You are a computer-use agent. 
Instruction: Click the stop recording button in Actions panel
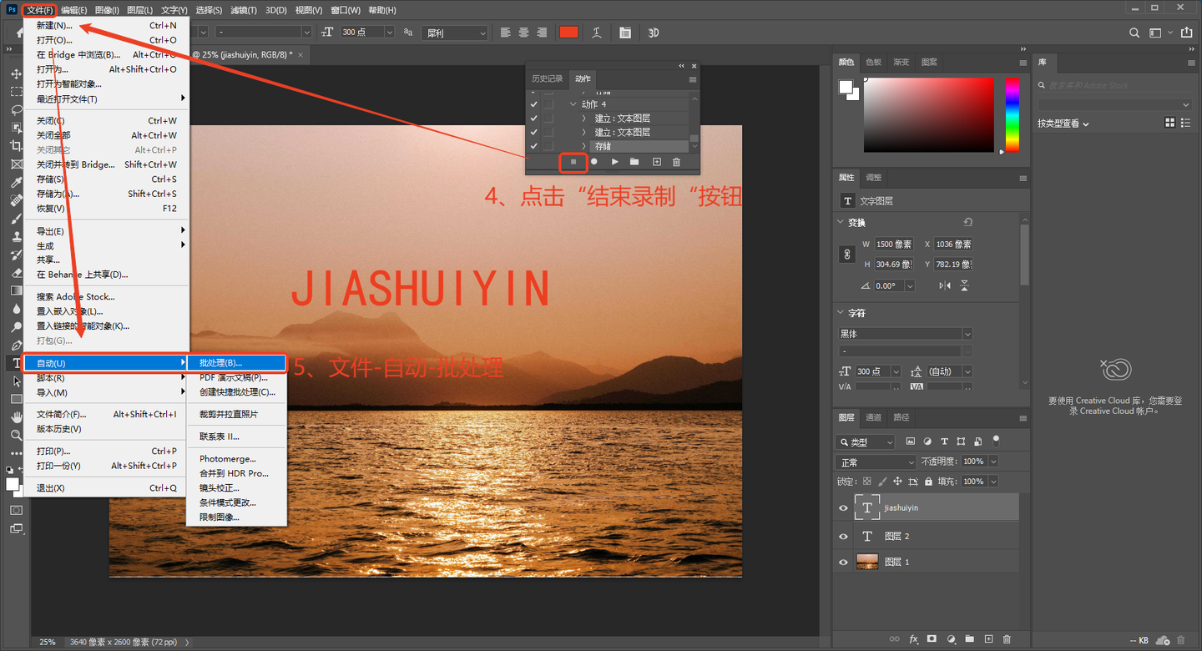pos(573,162)
